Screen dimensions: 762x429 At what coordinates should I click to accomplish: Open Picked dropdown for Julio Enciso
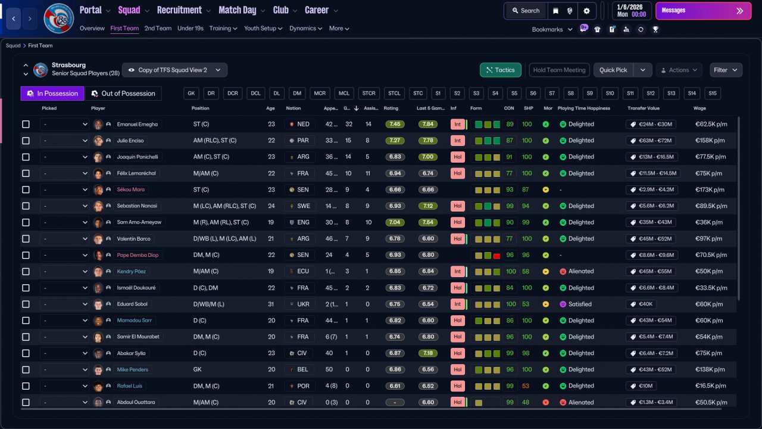pos(64,141)
